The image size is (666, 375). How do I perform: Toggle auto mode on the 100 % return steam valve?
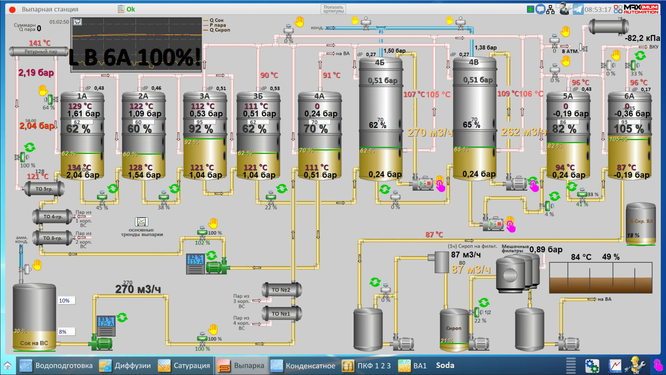30,148
